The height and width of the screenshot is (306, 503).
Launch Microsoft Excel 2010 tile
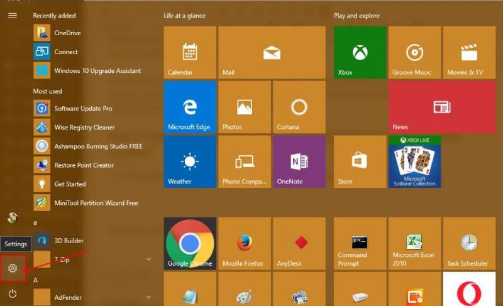tap(415, 244)
